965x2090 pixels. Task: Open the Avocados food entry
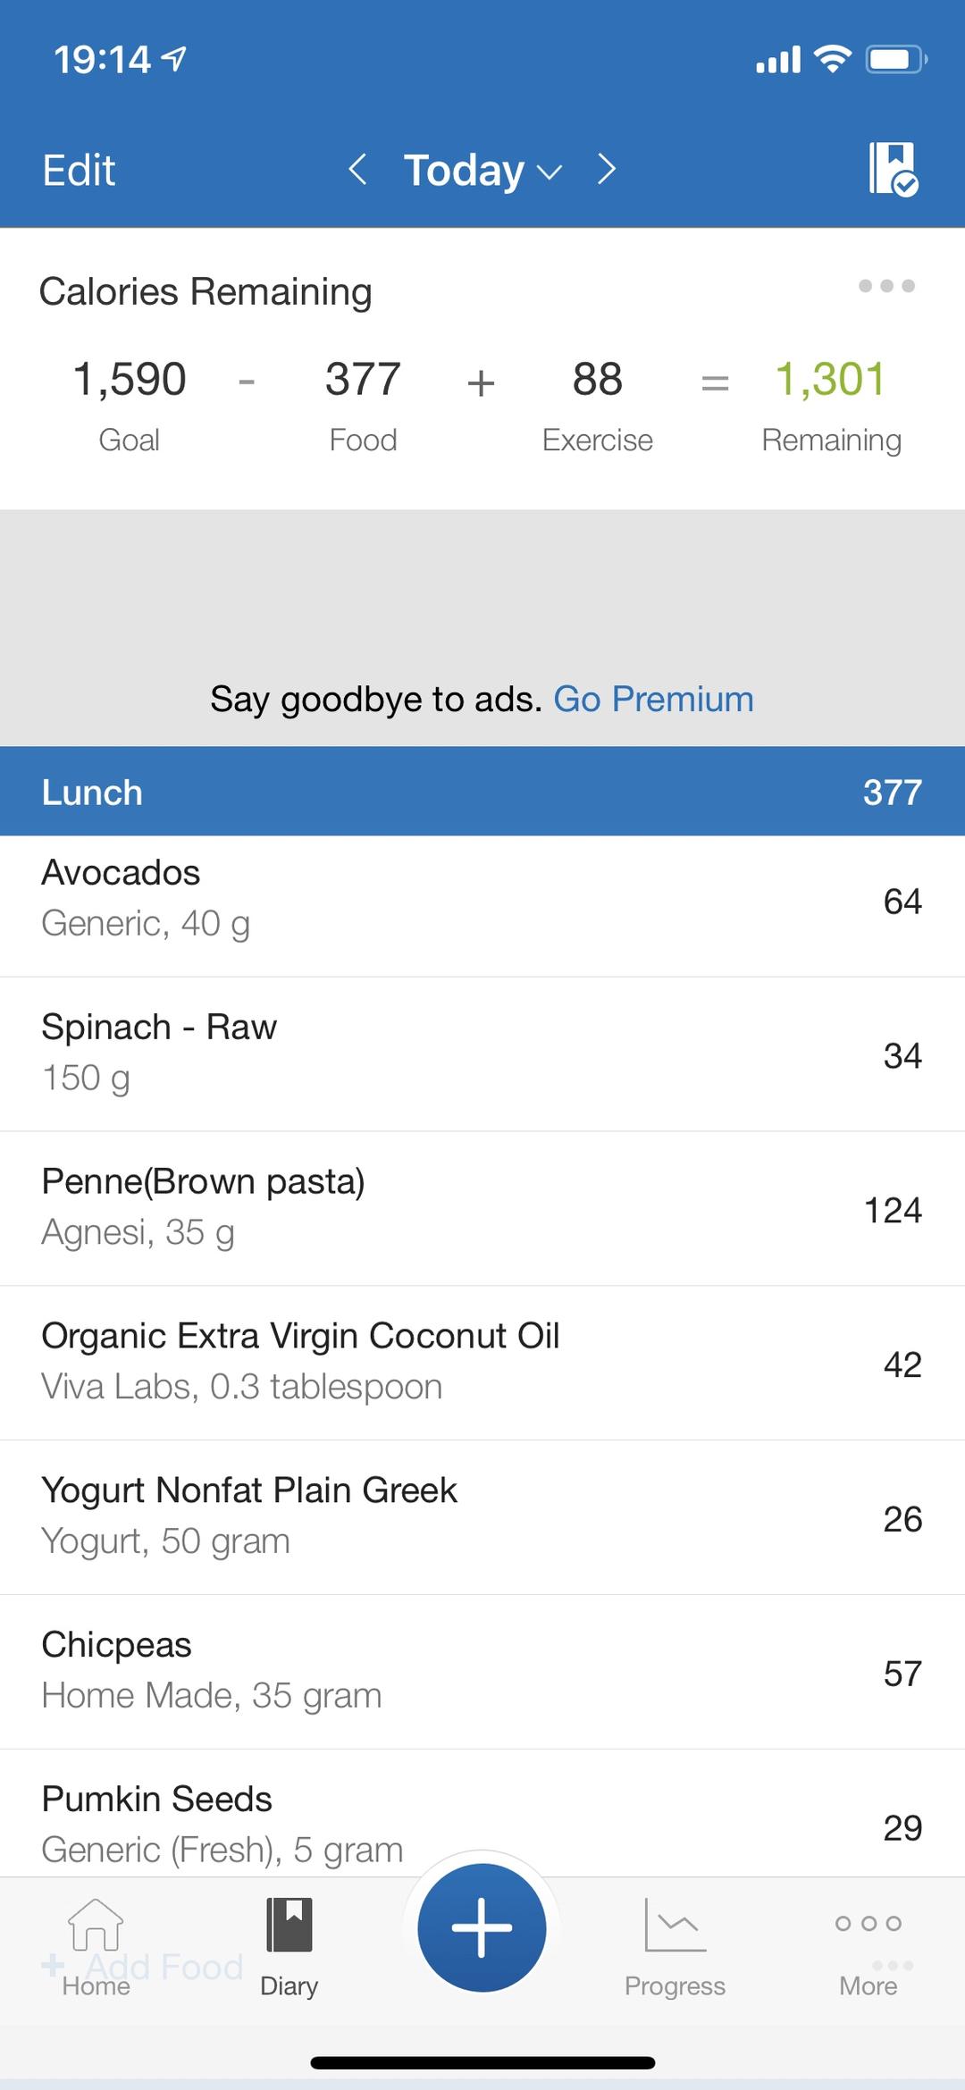tap(482, 899)
